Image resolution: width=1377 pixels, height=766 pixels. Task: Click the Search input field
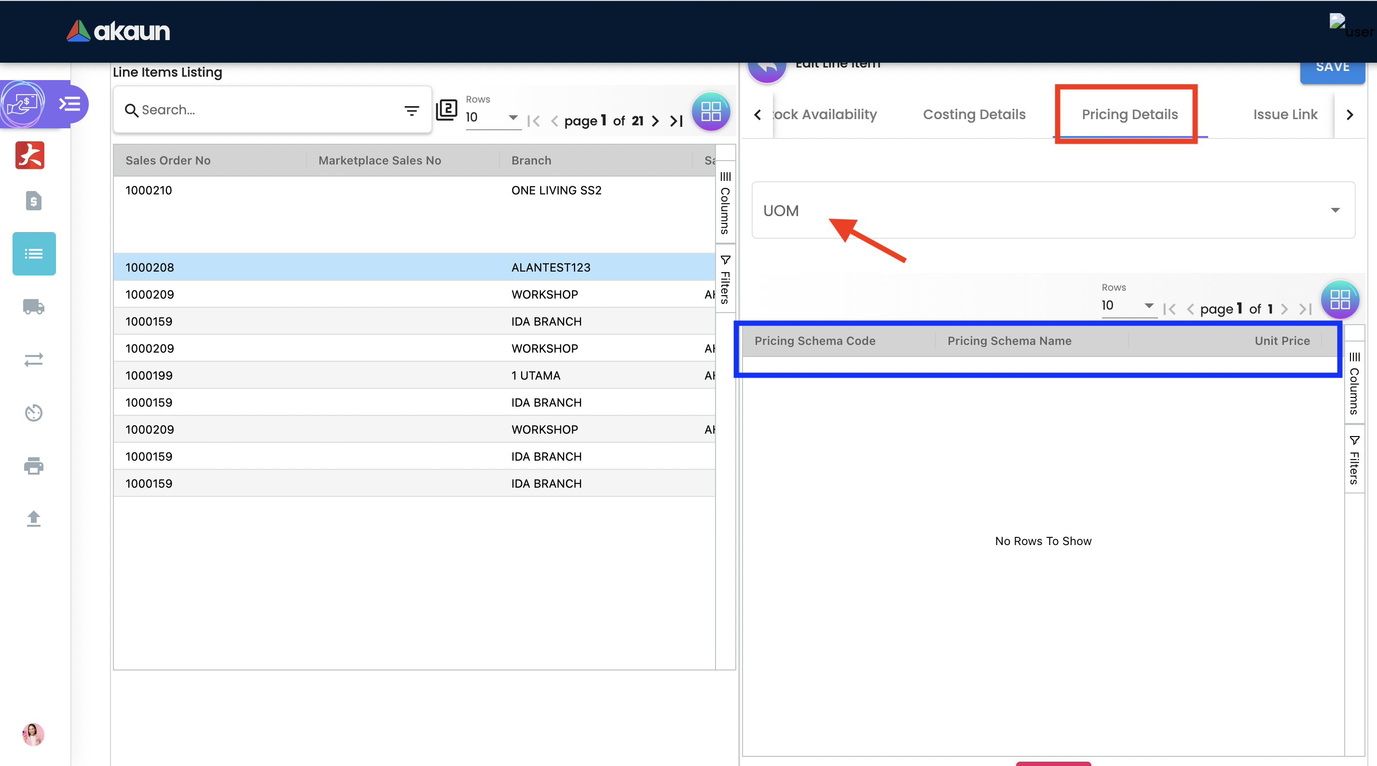tap(267, 110)
